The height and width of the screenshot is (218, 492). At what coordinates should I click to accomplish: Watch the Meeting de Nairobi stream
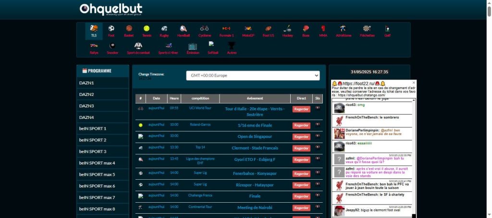(x=302, y=207)
